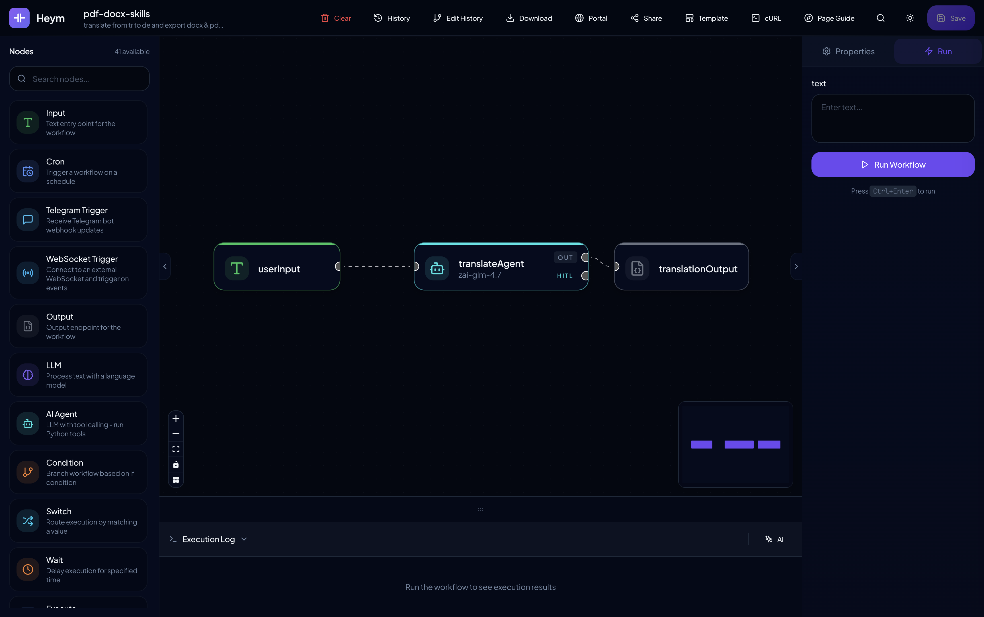This screenshot has height=617, width=984.
Task: Toggle light mode with the sun icon
Action: pyautogui.click(x=910, y=18)
